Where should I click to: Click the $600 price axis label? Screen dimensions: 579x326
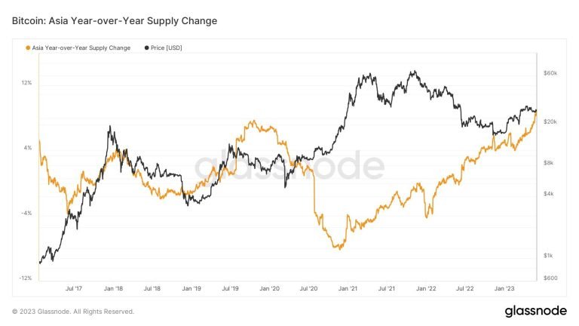tap(550, 278)
